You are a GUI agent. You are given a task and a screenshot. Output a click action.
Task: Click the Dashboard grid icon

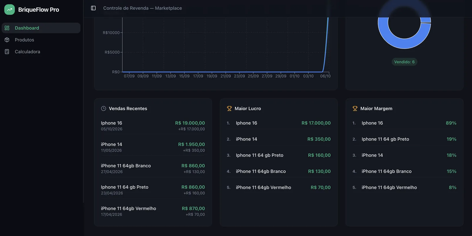coord(7,28)
